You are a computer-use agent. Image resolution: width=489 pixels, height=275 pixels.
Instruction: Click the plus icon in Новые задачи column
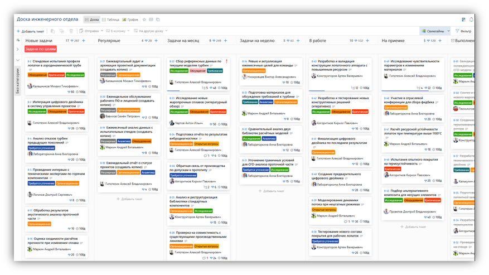pyautogui.click(x=84, y=41)
